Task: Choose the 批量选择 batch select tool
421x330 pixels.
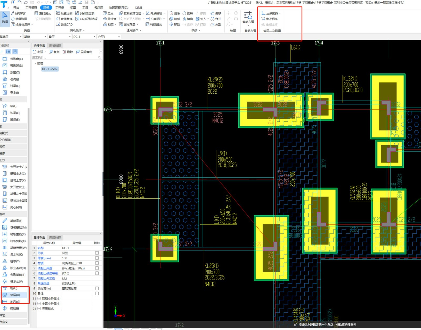Action: pos(19,19)
